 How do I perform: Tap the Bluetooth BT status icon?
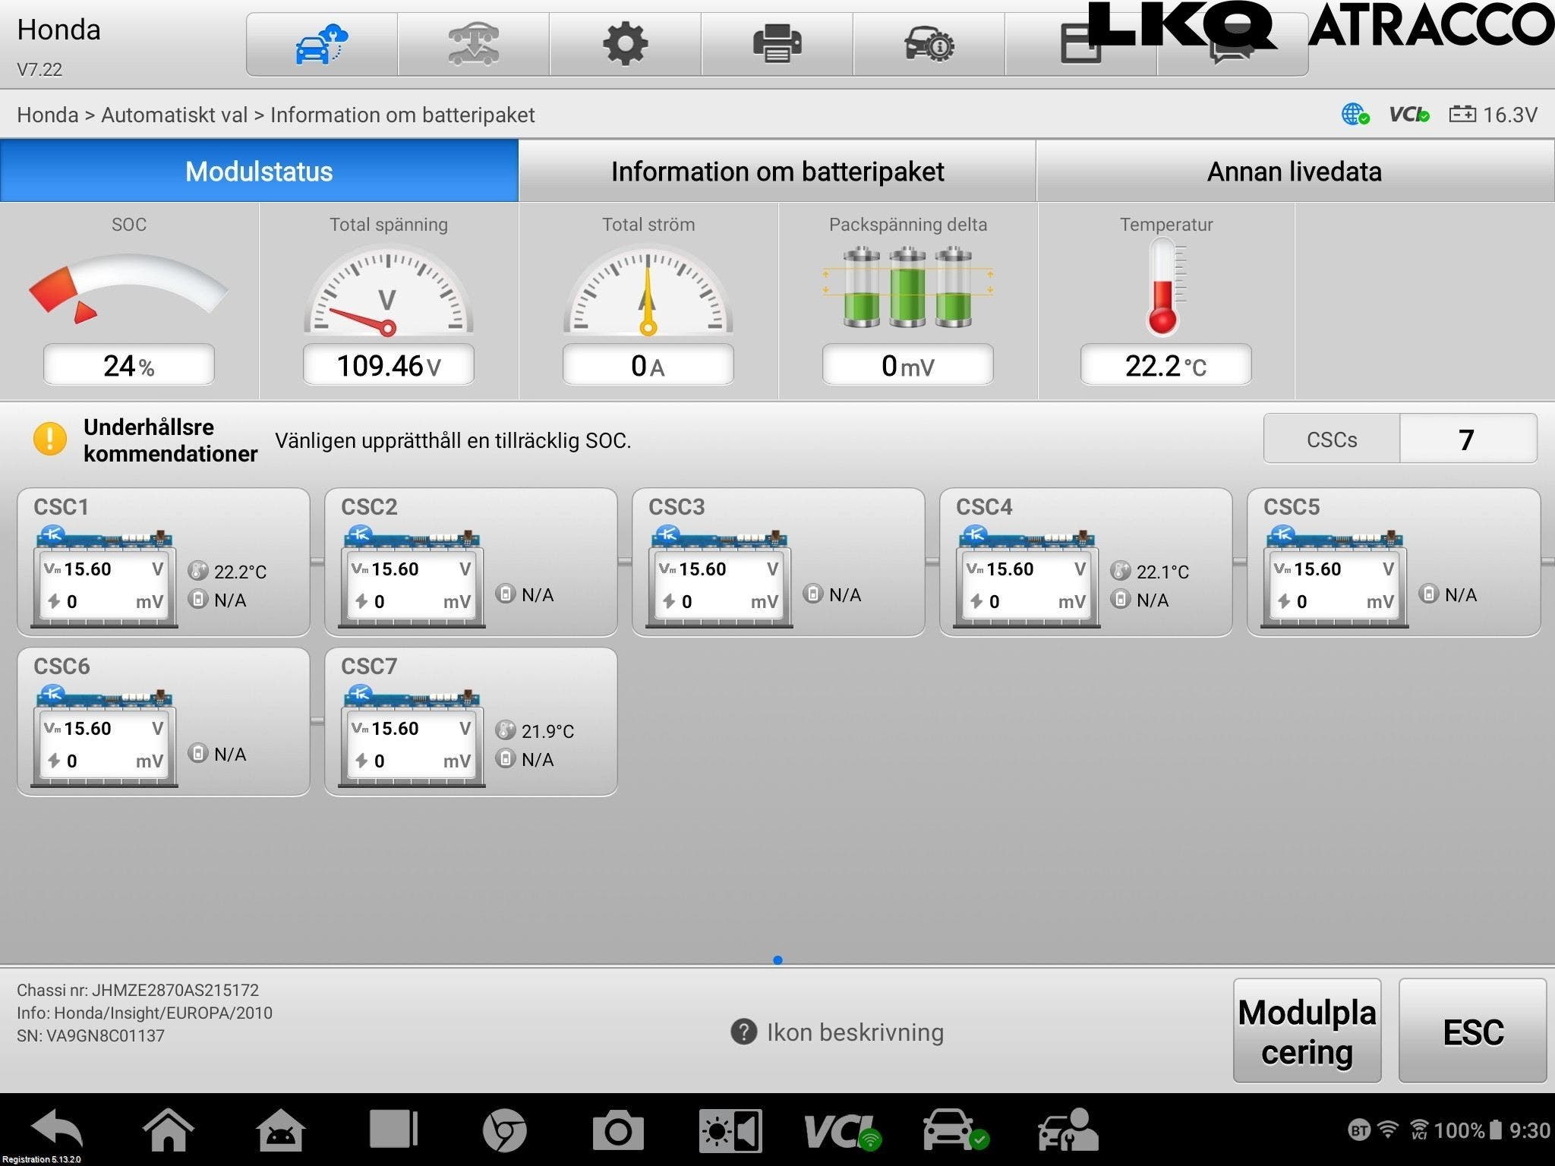coord(1359,1130)
